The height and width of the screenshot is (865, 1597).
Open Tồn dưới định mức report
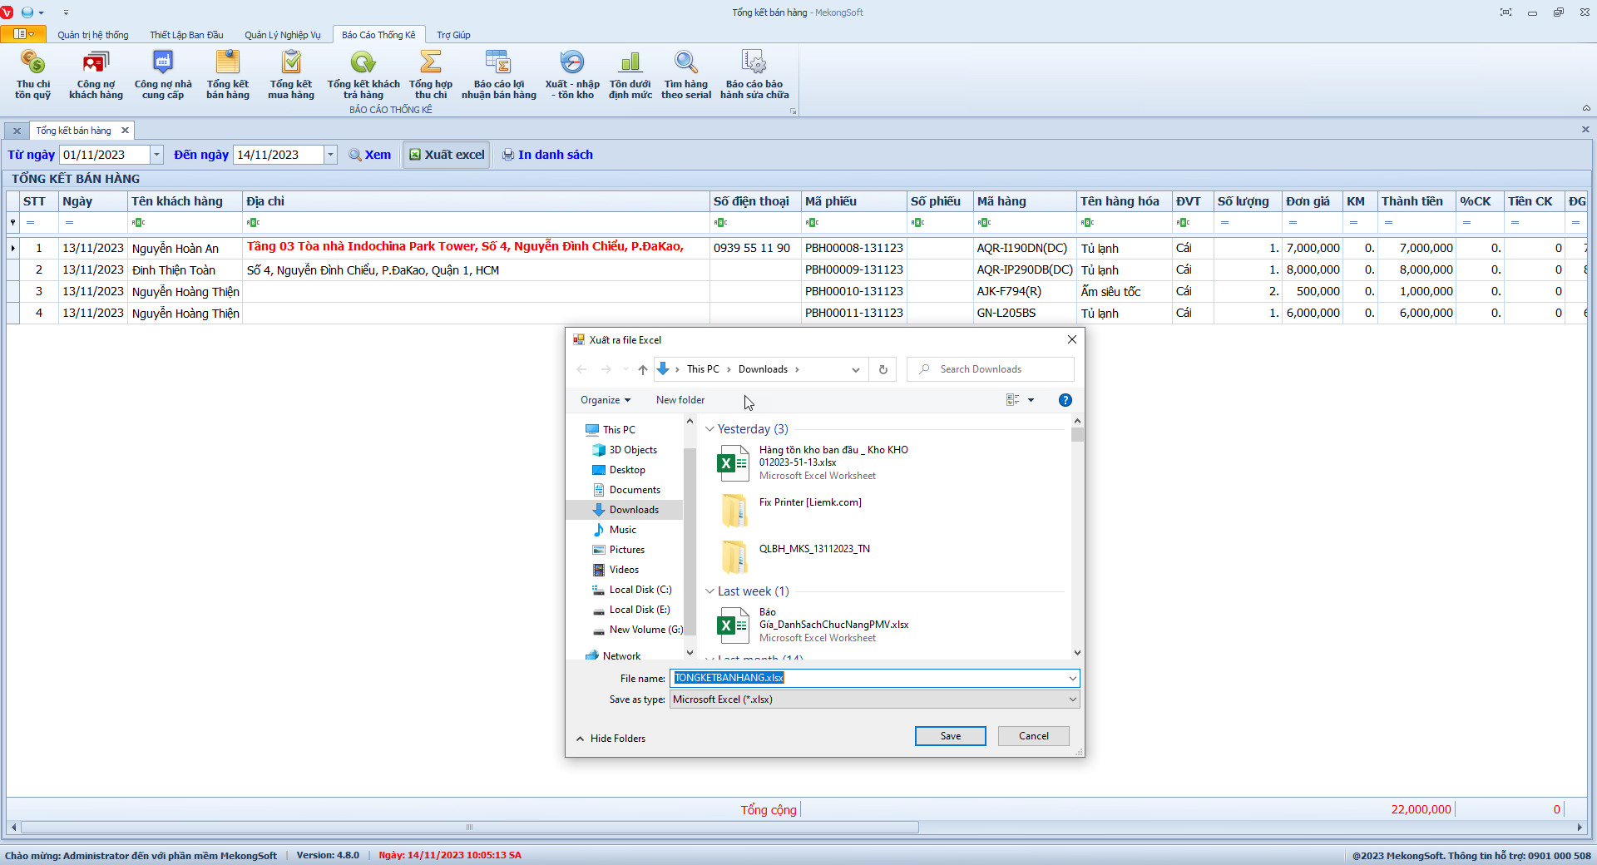tap(630, 75)
